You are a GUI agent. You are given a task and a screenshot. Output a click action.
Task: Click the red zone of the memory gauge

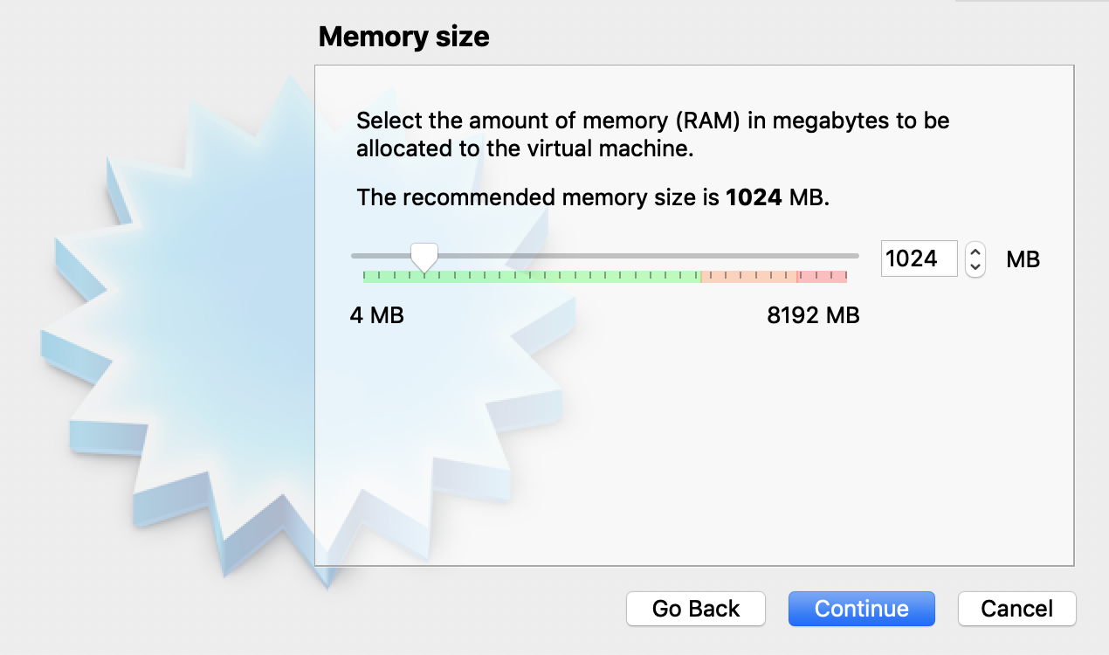[x=821, y=276]
